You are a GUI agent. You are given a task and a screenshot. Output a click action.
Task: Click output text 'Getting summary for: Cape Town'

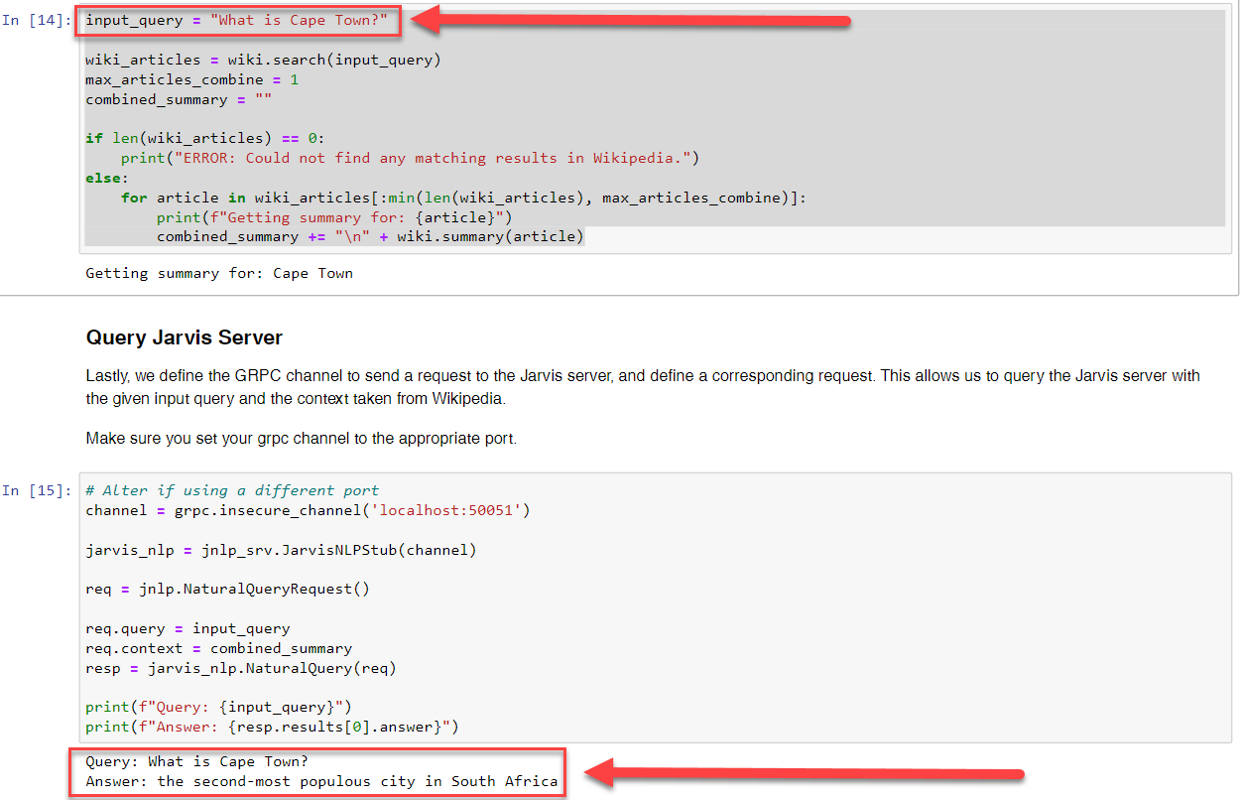(x=219, y=273)
